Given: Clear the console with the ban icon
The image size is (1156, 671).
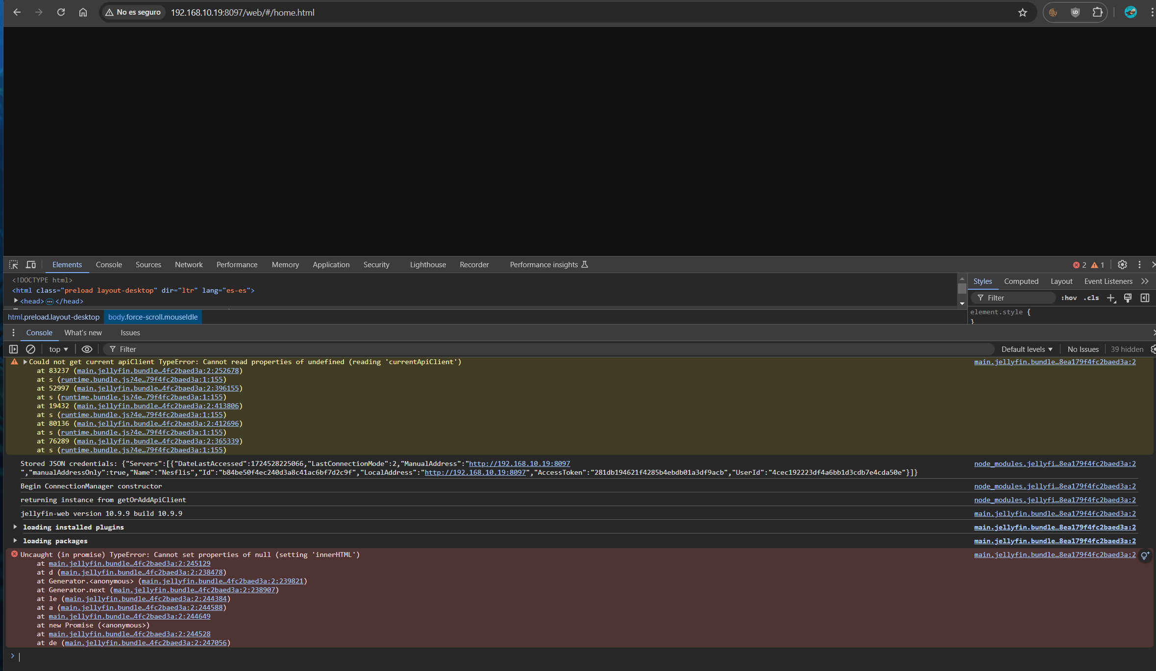Looking at the screenshot, I should pos(30,349).
